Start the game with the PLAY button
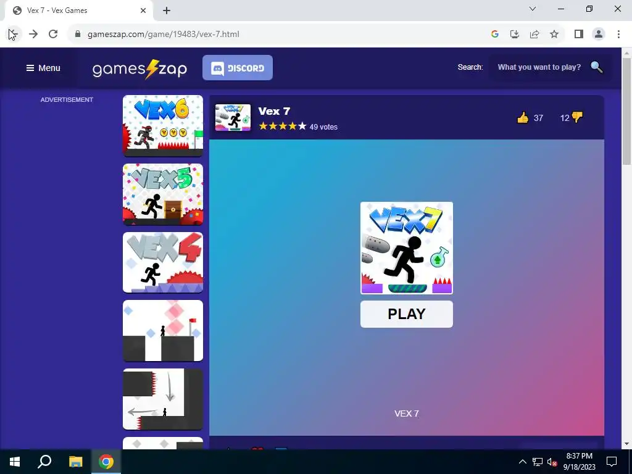 [x=406, y=314]
